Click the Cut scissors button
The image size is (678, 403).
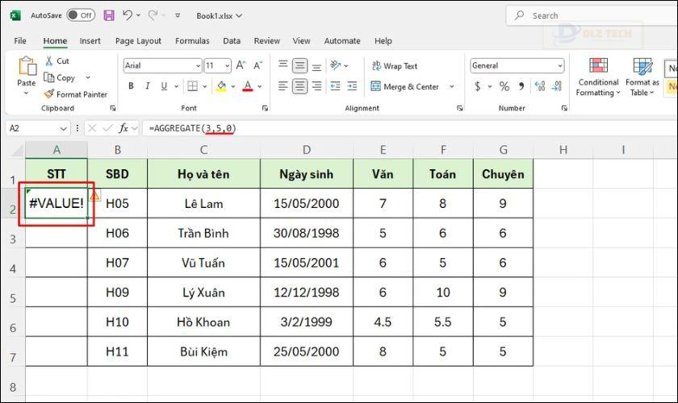pos(56,61)
